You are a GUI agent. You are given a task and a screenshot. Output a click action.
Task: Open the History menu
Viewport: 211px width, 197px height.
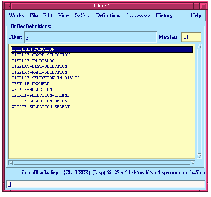pos(164,15)
